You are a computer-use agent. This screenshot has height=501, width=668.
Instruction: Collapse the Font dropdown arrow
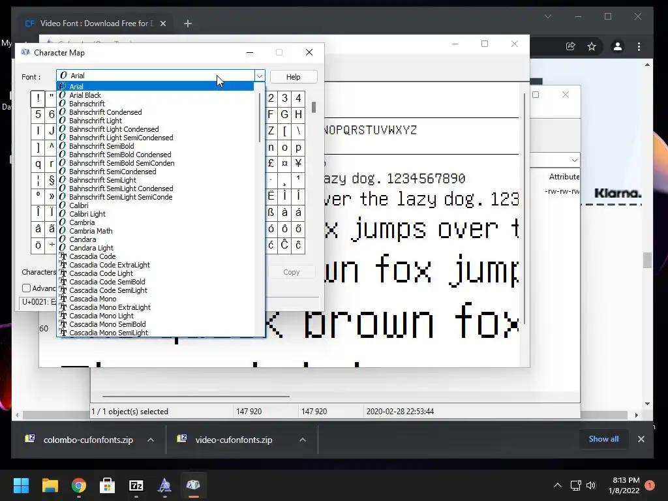pos(260,76)
